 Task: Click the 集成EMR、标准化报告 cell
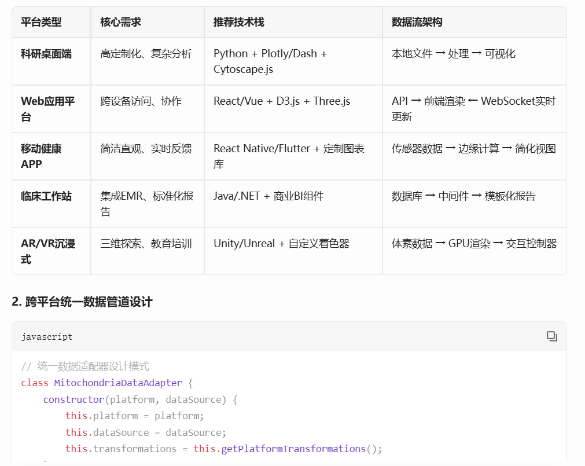(x=147, y=203)
